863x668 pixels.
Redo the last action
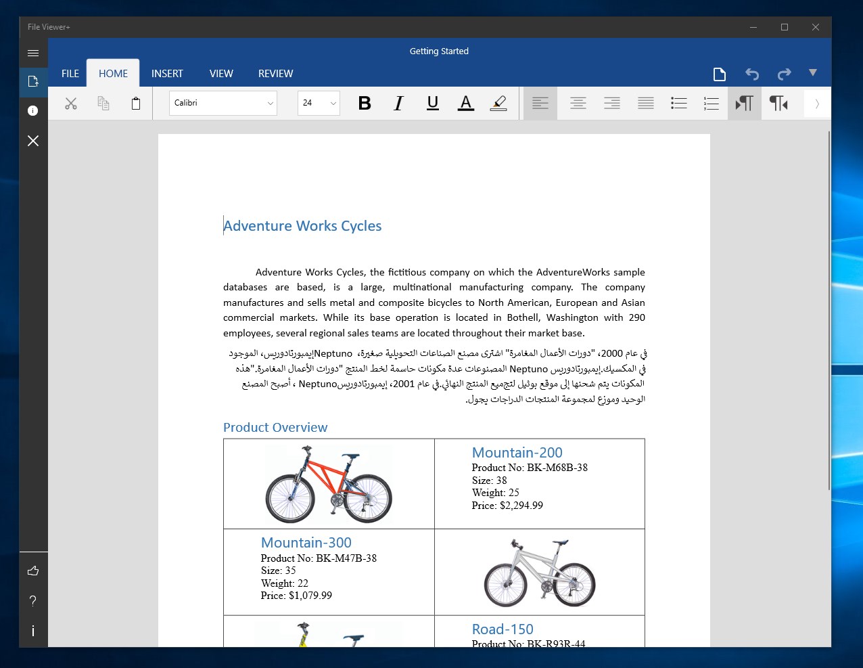click(x=785, y=74)
